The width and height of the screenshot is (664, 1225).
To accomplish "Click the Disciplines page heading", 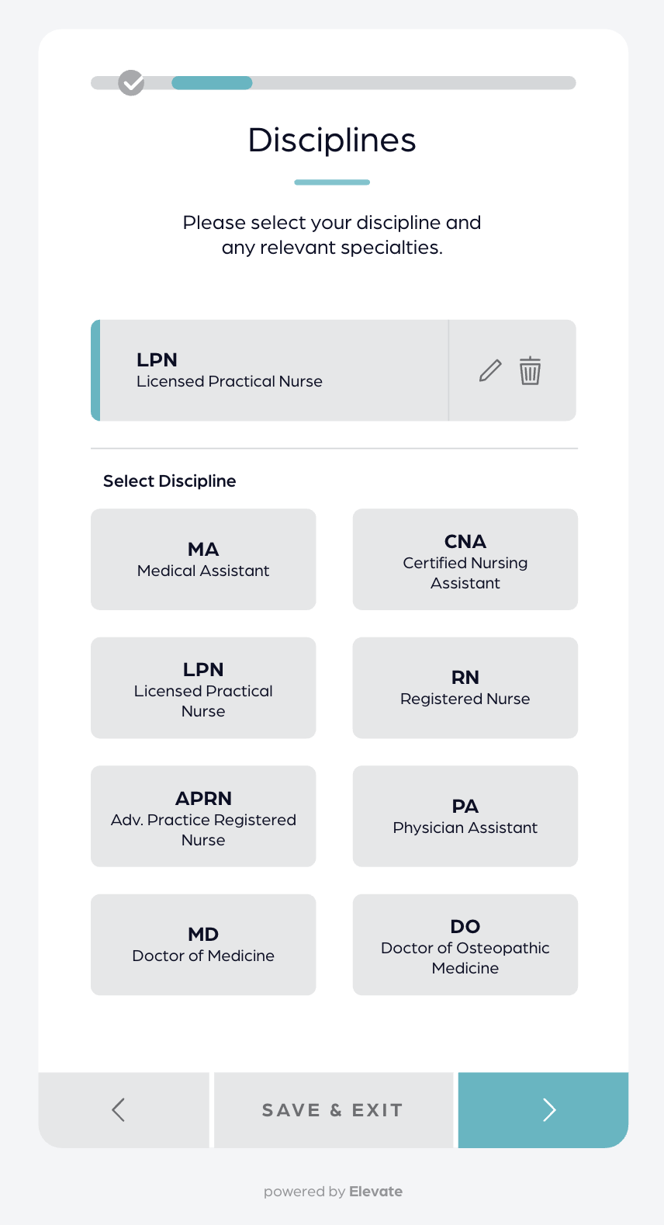I will [x=332, y=141].
